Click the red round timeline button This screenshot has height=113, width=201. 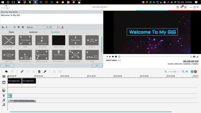[x=195, y=72]
